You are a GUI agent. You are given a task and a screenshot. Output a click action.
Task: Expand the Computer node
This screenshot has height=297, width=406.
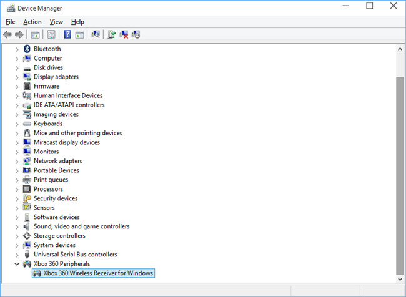coord(17,59)
